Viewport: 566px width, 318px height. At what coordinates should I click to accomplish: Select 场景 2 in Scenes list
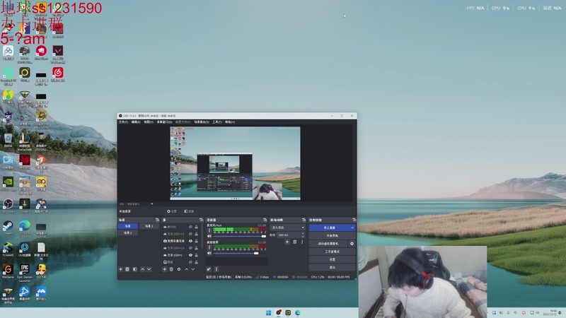tap(128, 233)
